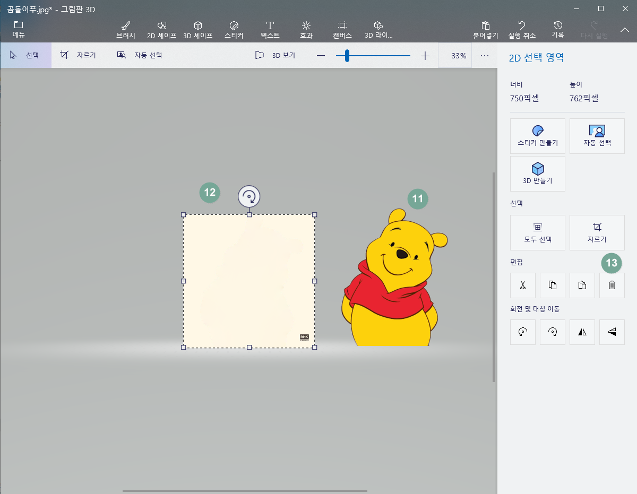Collapse the ribbon with the chevron arrow
Viewport: 637px width, 494px height.
(x=624, y=30)
